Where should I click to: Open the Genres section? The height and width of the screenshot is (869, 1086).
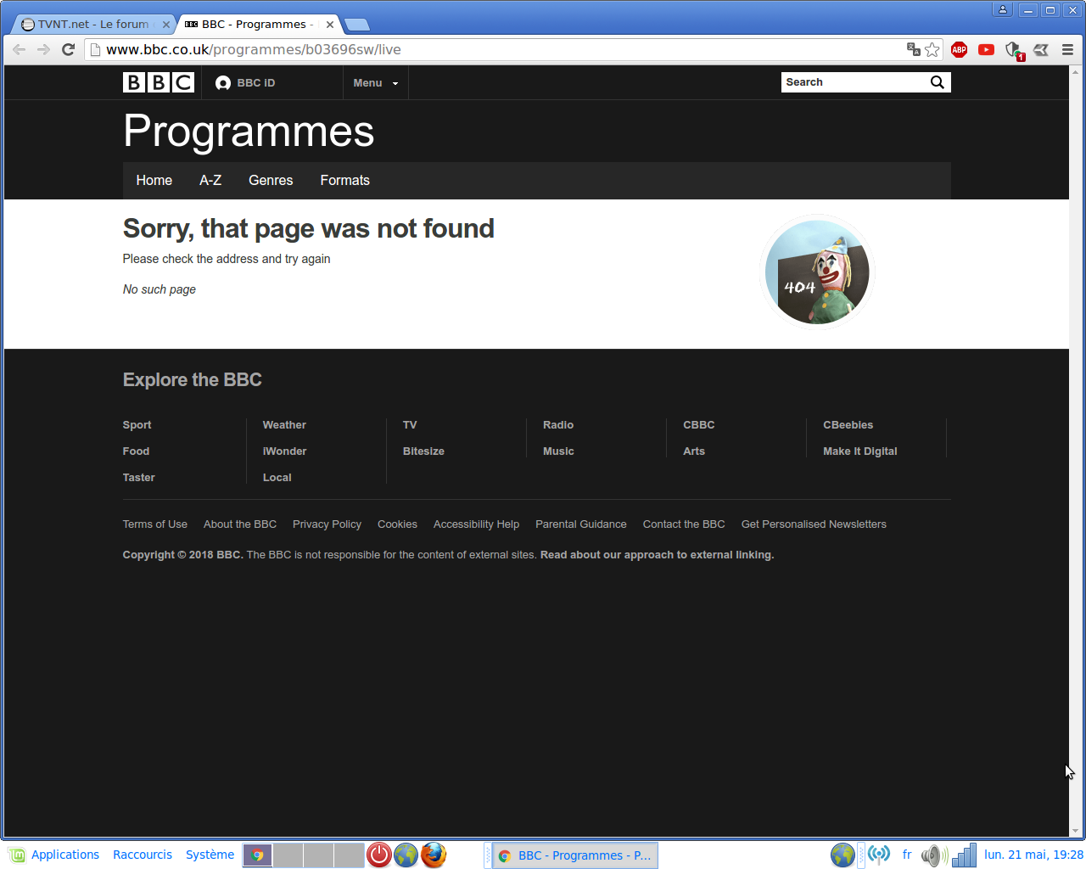click(x=271, y=181)
